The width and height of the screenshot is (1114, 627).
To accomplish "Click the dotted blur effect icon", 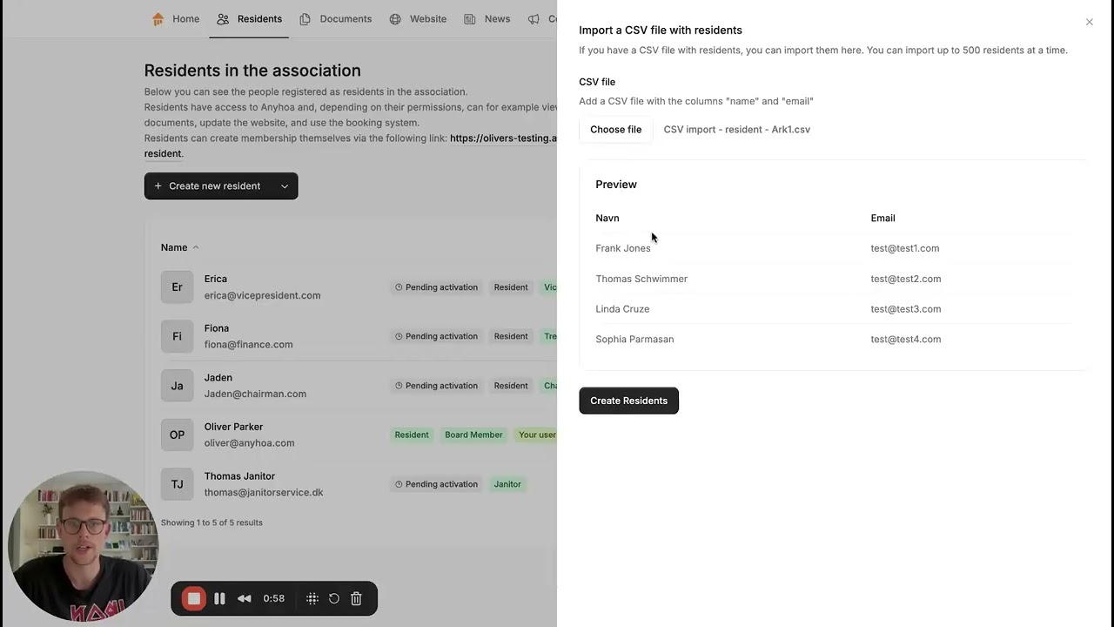I will click(312, 598).
